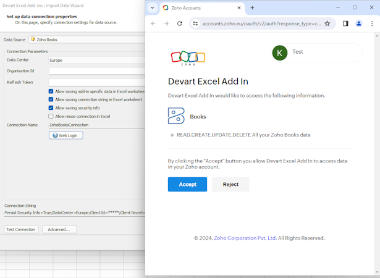
Task: Click the READ,CREATE,UPDATE,DELETE permission text
Action: coord(243,135)
